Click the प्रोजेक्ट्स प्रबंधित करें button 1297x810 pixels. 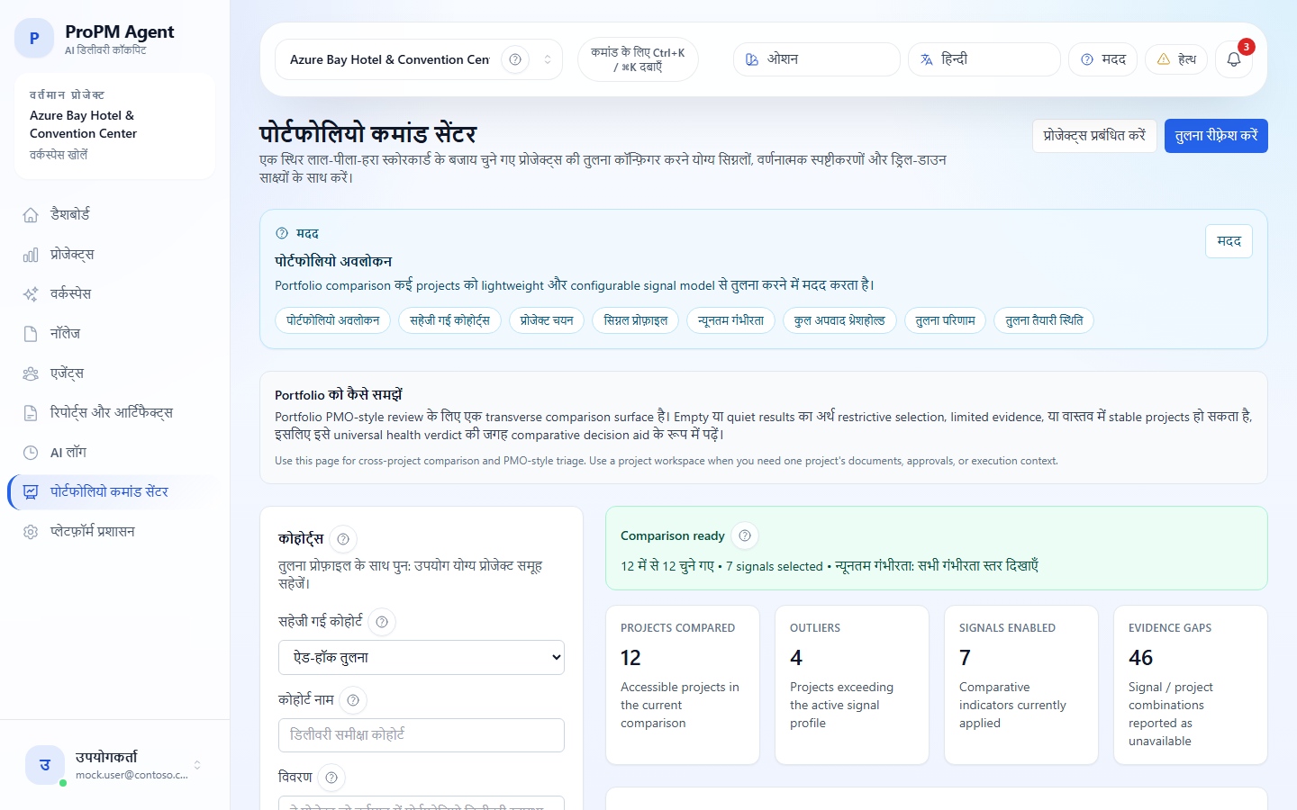[x=1093, y=136]
